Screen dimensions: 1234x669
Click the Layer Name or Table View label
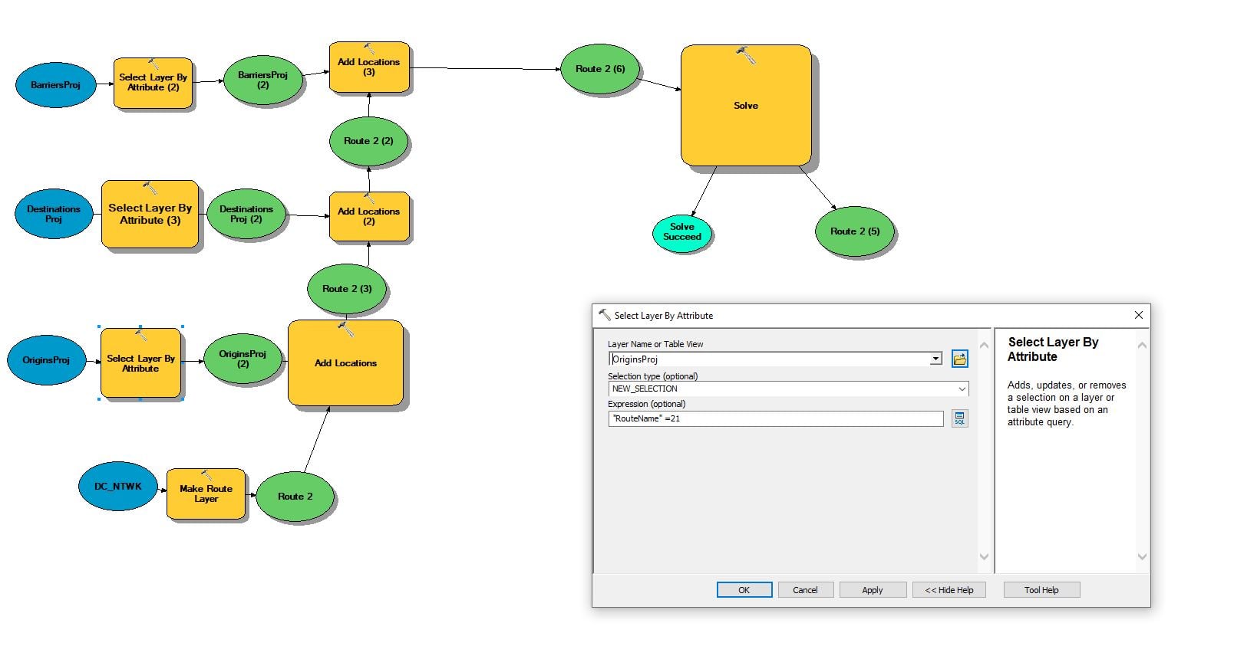(x=655, y=344)
